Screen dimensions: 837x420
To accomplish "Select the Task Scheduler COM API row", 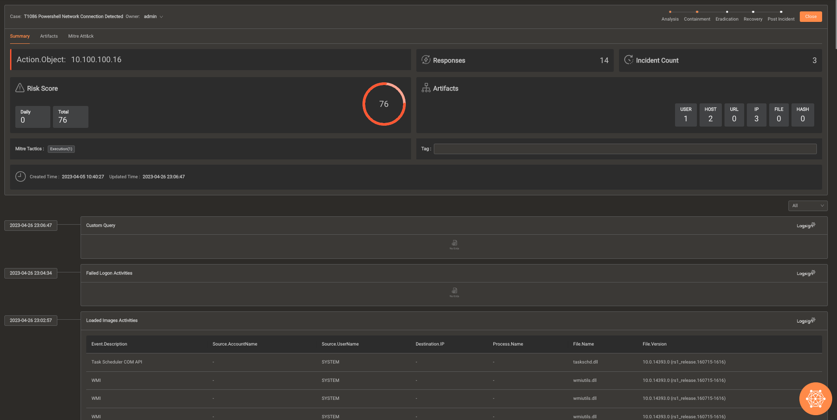I will (454, 362).
